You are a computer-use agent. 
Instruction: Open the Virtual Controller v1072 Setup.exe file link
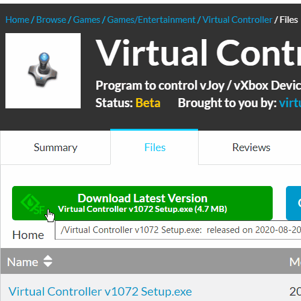[100, 291]
